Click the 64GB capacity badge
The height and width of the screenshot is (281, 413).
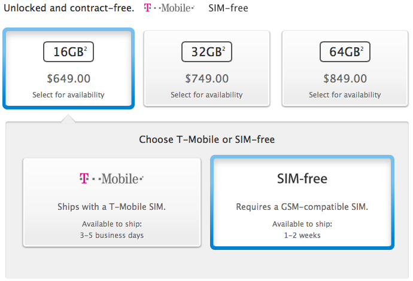(344, 51)
